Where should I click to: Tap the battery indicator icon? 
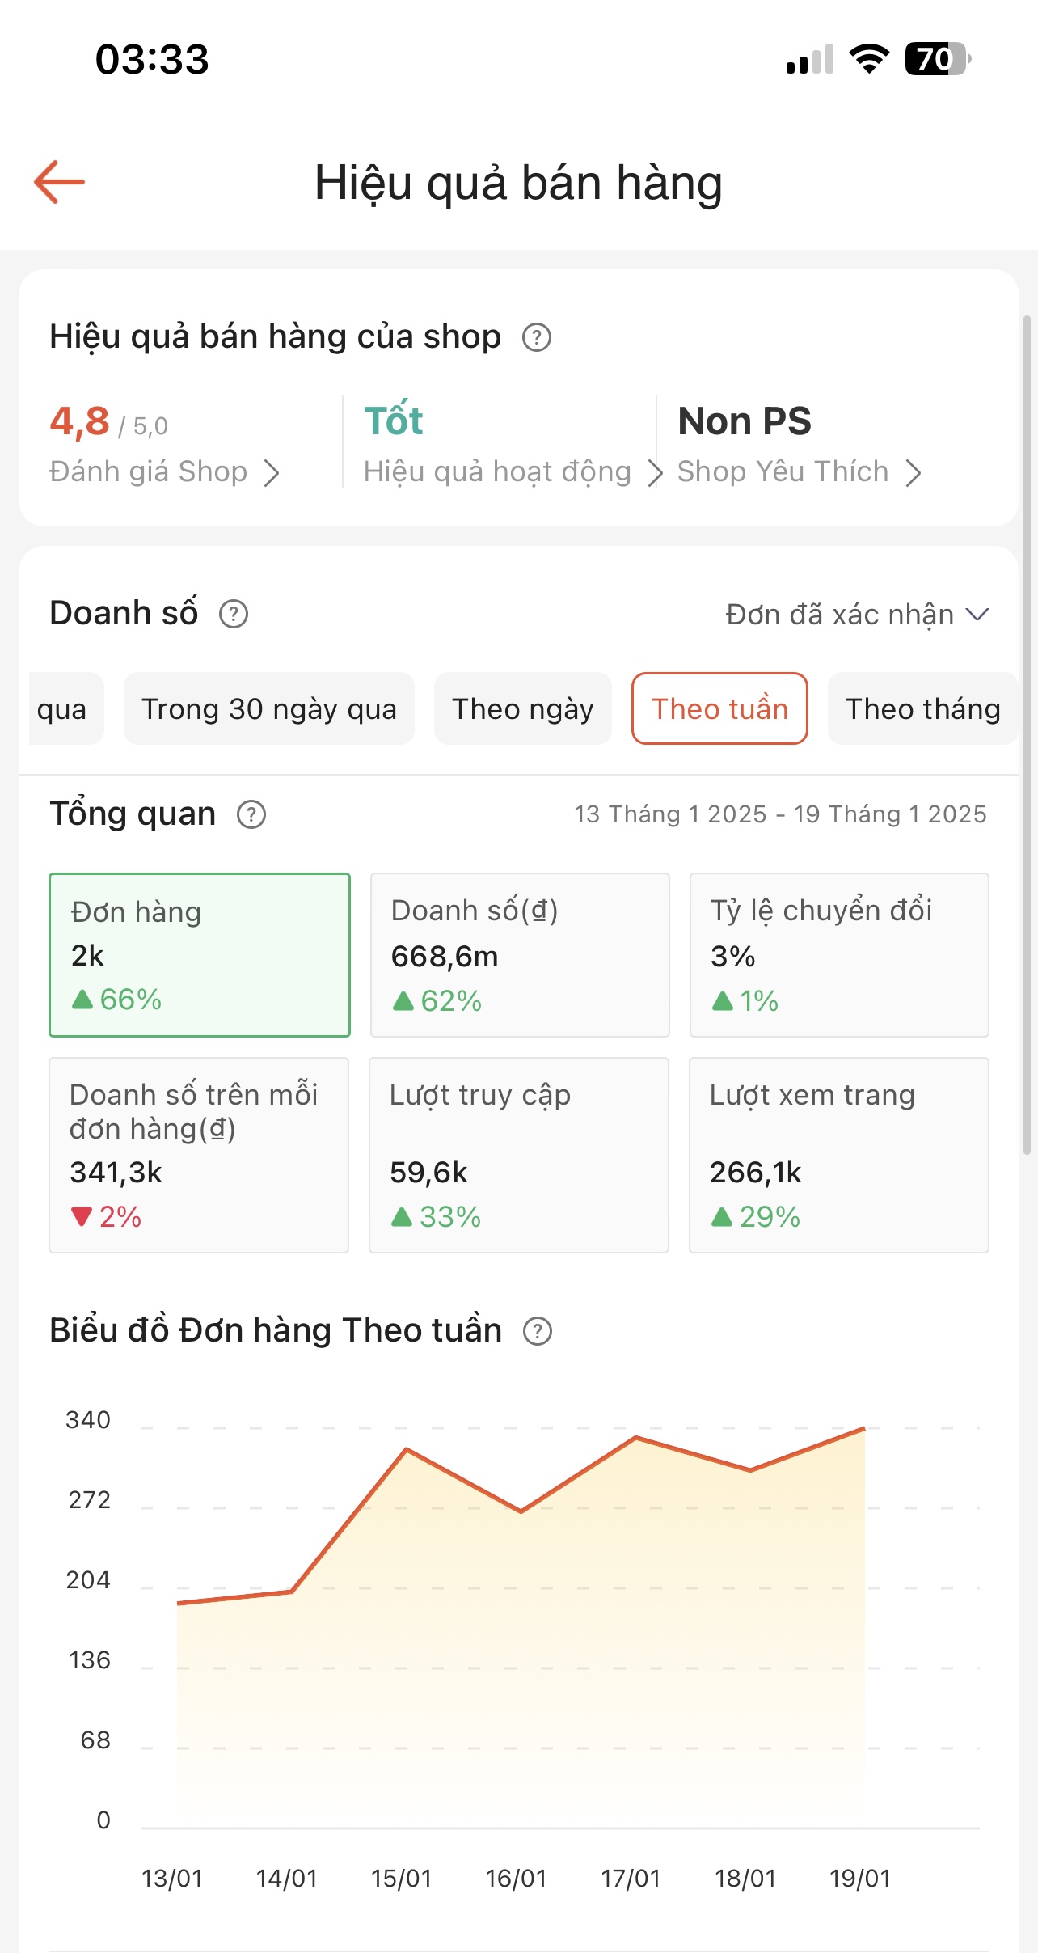click(937, 59)
